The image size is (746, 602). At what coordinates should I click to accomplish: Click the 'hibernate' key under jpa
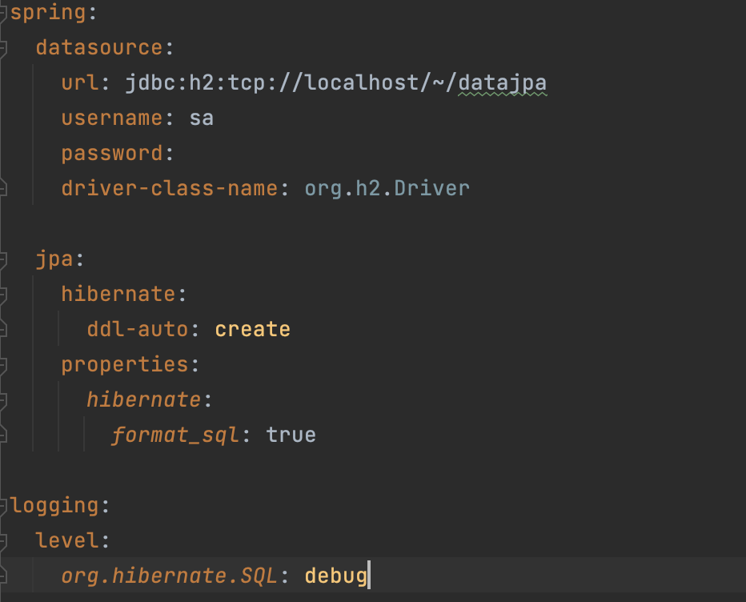coord(118,294)
